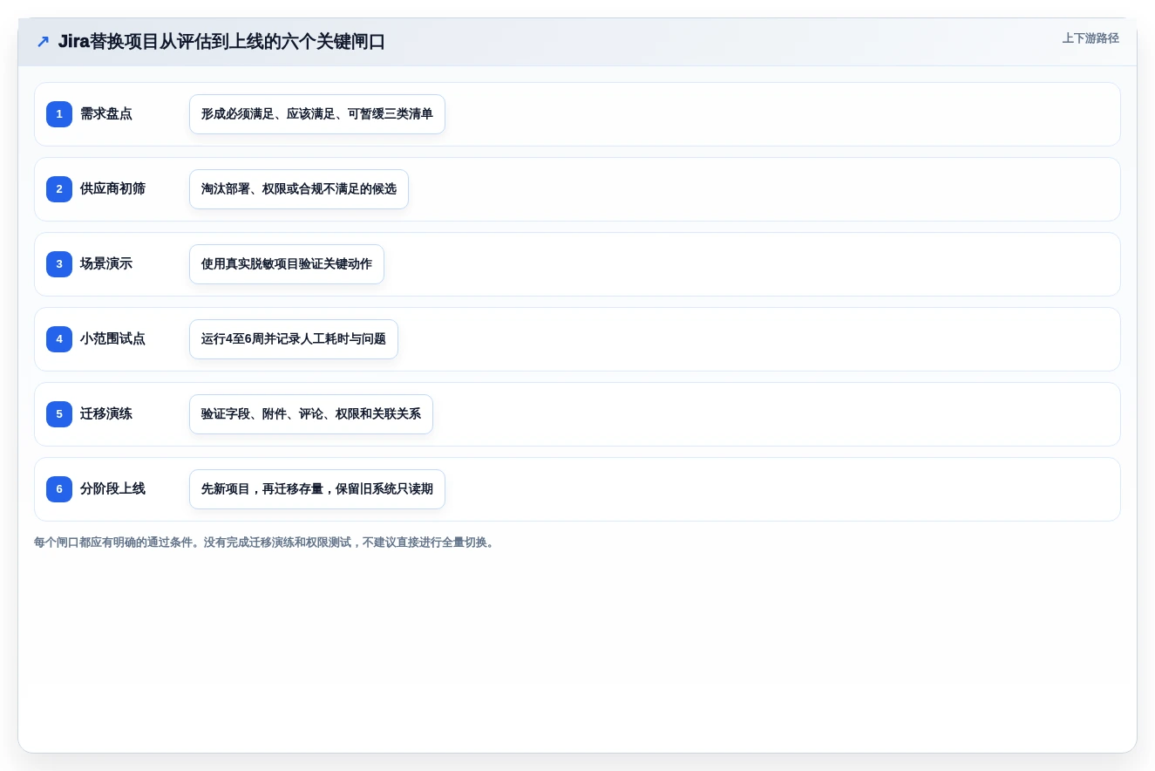Open the 先新项目，再迁移存量，保留旧系统只读期 chip
Viewport: 1155px width, 771px height.
pyautogui.click(x=317, y=489)
